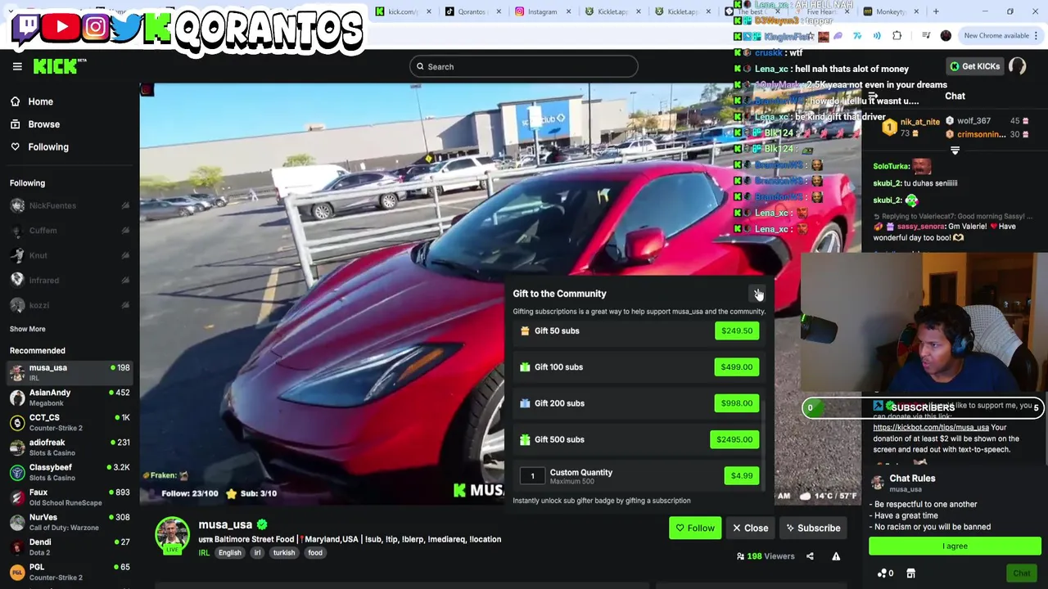The width and height of the screenshot is (1048, 589).
Task: Open Chrome media control icon
Action: pyautogui.click(x=926, y=35)
